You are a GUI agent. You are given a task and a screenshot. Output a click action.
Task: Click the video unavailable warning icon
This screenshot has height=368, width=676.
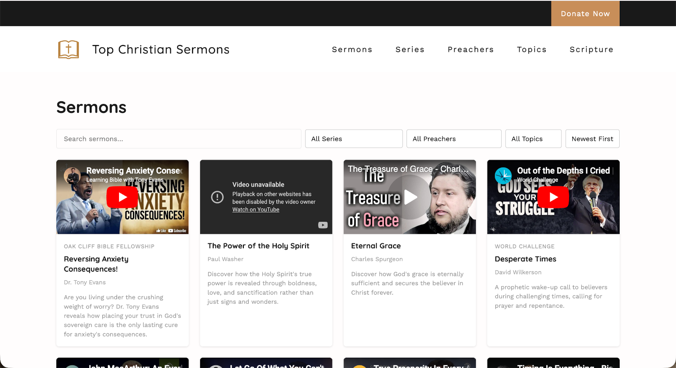(x=217, y=197)
